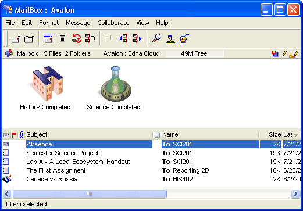Open the Collaborate menu
Screen dimensions: 303x211
[113, 23]
